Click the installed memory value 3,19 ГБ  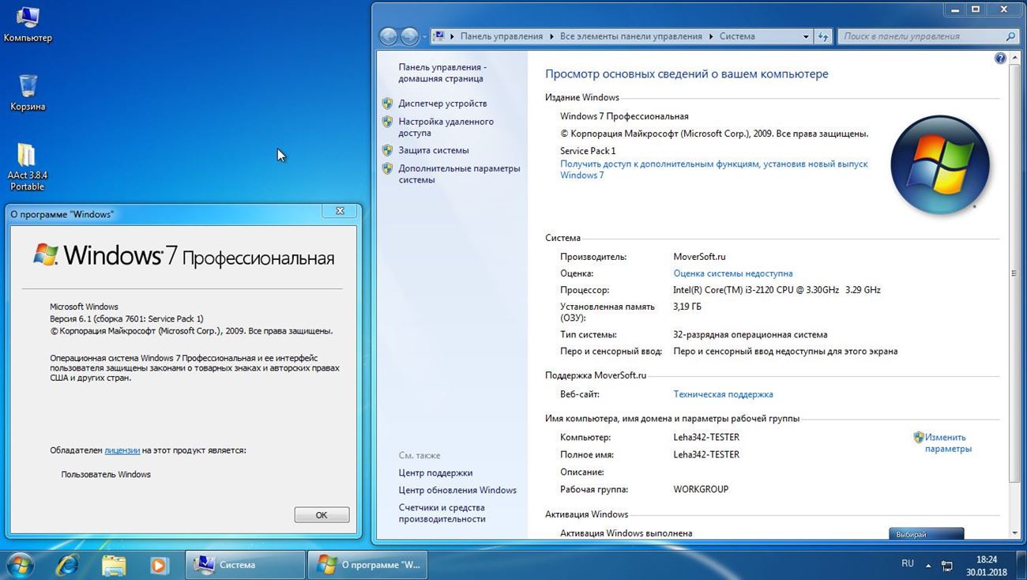pyautogui.click(x=687, y=307)
